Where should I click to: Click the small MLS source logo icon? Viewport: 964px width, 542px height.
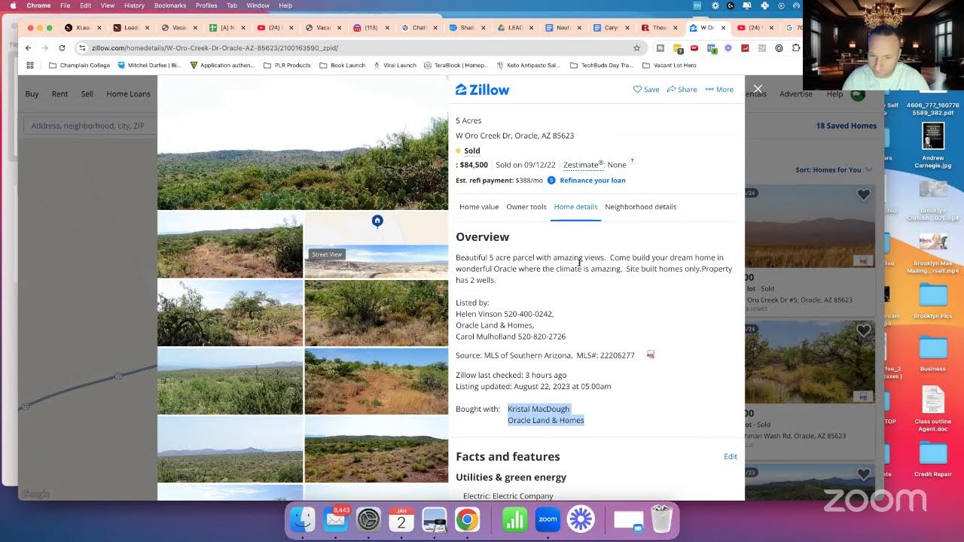tap(651, 355)
